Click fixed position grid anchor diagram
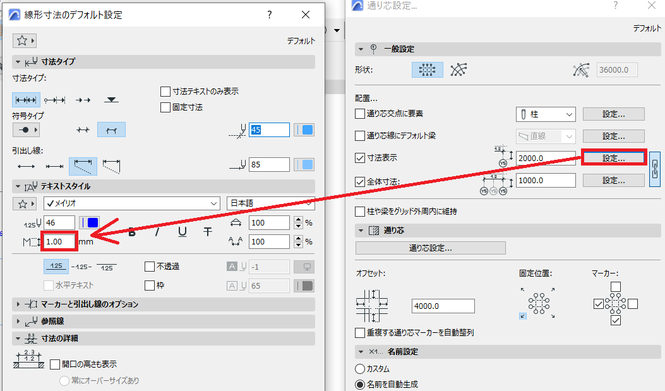 click(539, 303)
